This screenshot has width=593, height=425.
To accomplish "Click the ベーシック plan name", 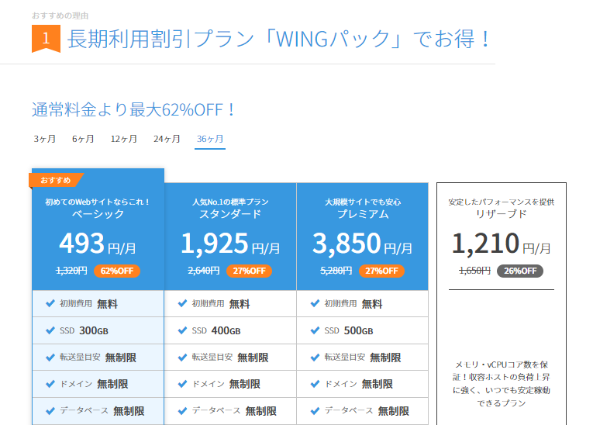I will click(x=98, y=214).
